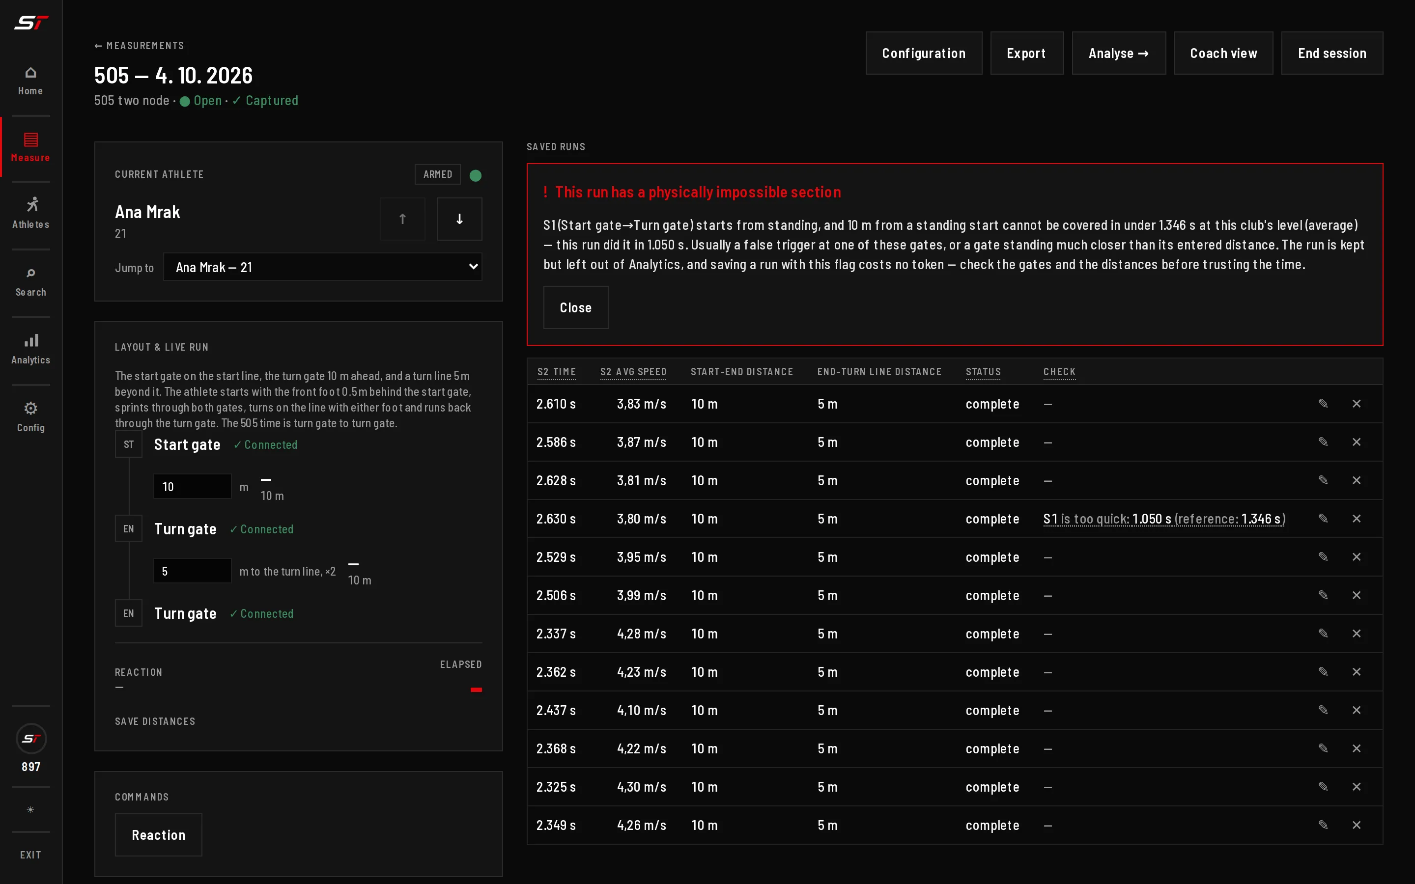
Task: Open the Analytics sidebar section
Action: click(30, 349)
